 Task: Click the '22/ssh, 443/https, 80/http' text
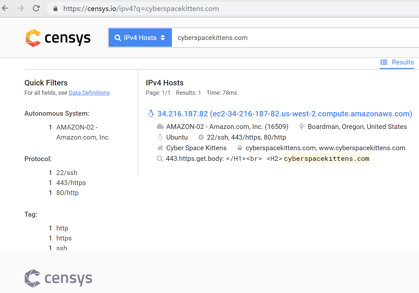click(x=246, y=137)
